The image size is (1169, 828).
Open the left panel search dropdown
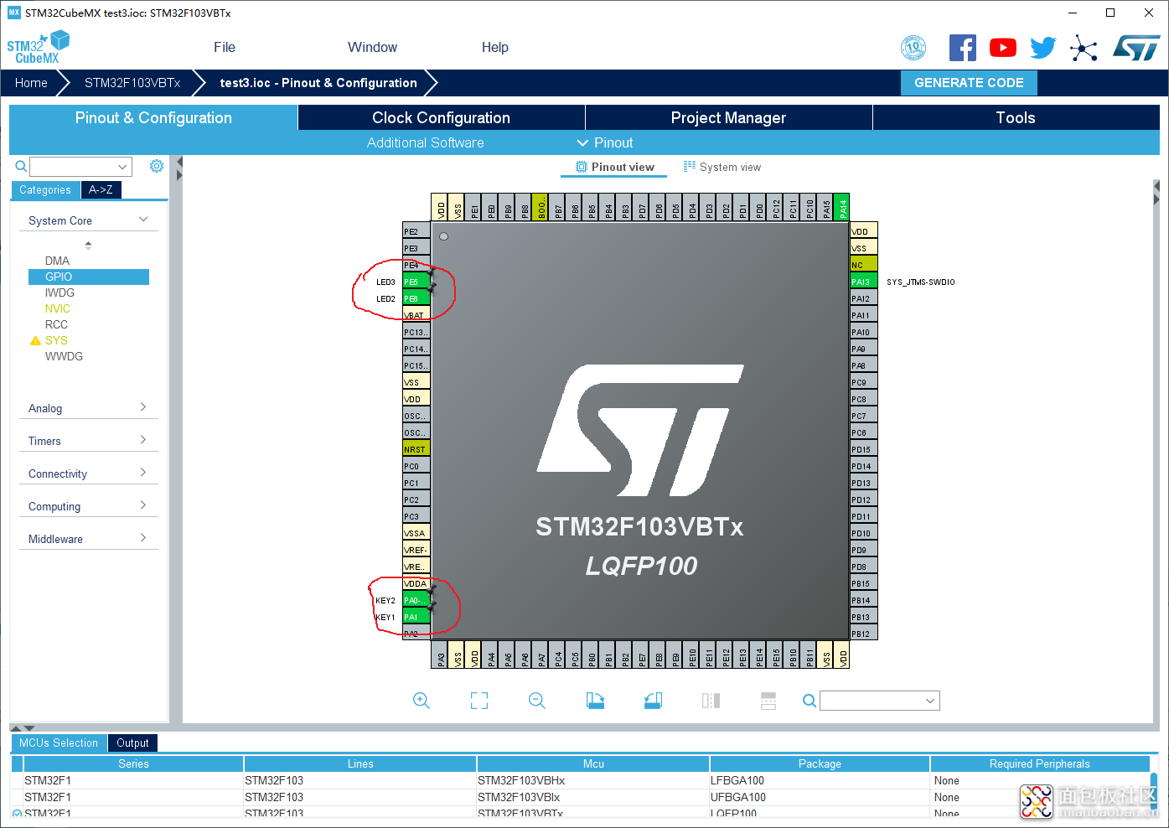(x=123, y=166)
